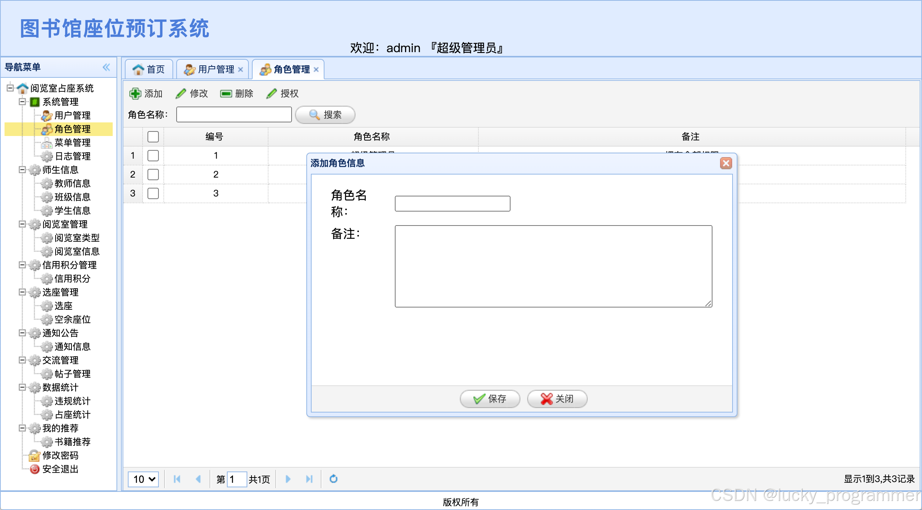The height and width of the screenshot is (510, 922).
Task: Close dialog with red X icon
Action: [x=725, y=163]
